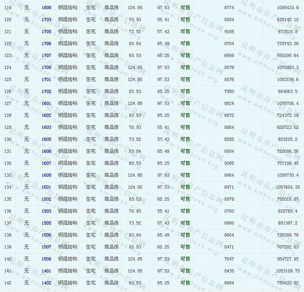
Task: Open unit 1608 link
Action: click(x=46, y=175)
